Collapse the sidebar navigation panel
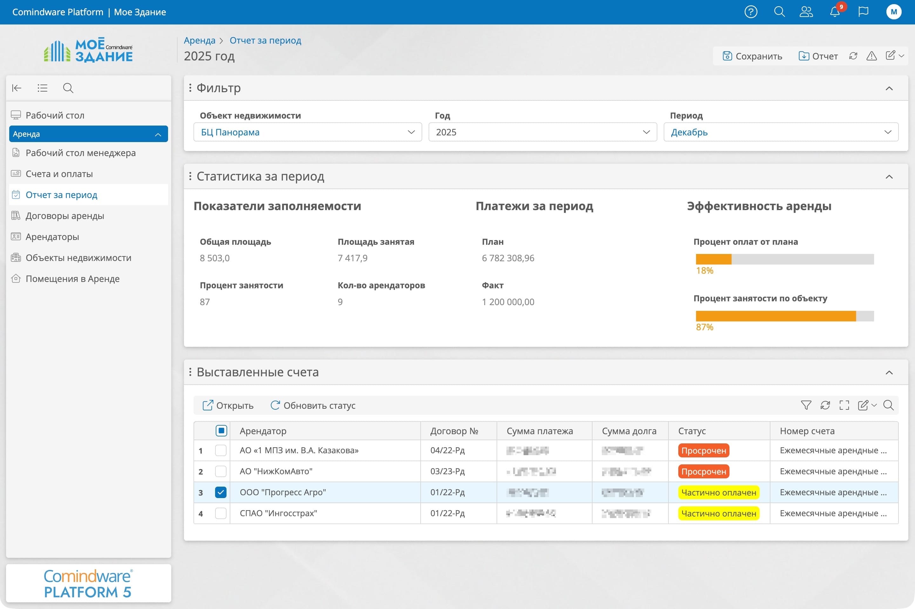Image resolution: width=915 pixels, height=609 pixels. click(17, 88)
